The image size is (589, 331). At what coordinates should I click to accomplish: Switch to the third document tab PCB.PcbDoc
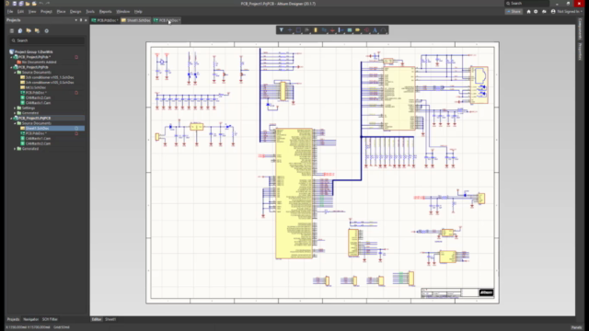click(x=167, y=20)
